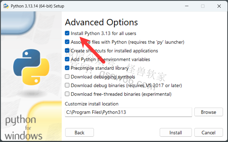The height and width of the screenshot is (142, 228).
Task: Click the python for windows sidebar text
Action: pyautogui.click(x=24, y=127)
